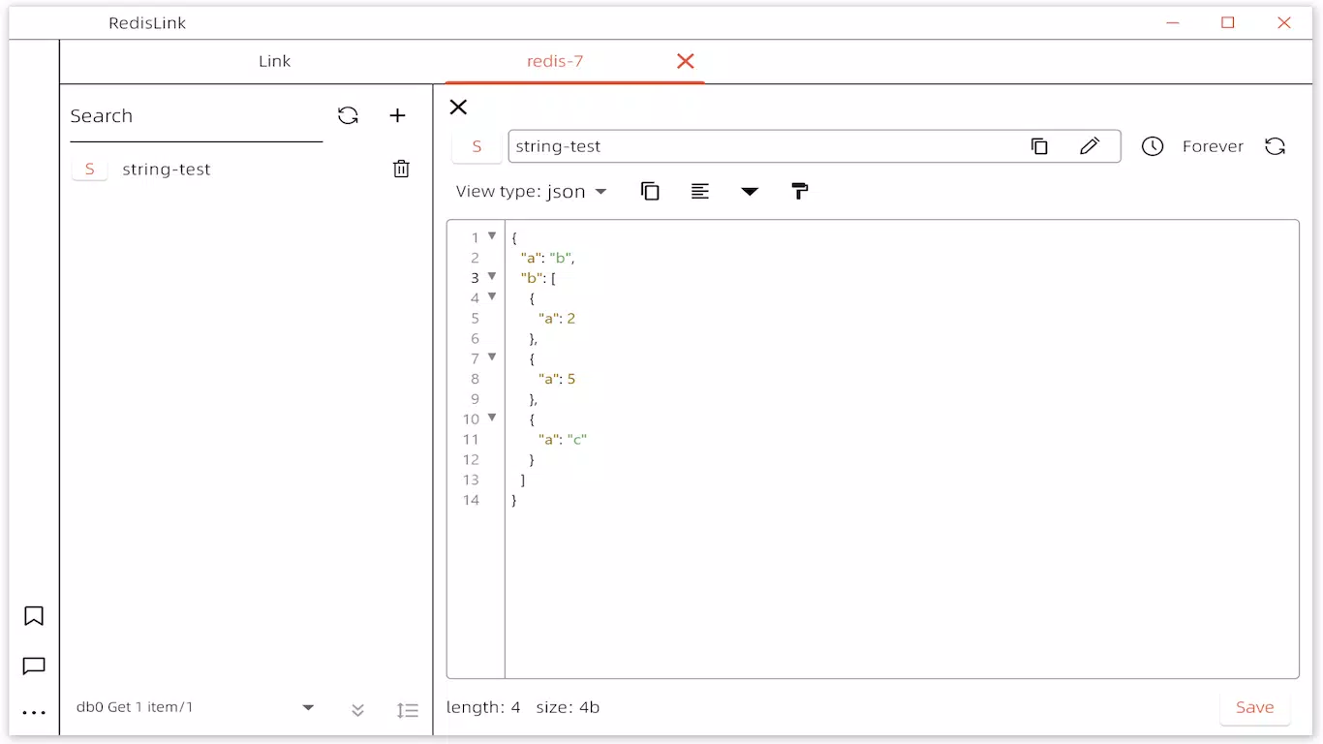1323x744 pixels.
Task: Rename key using the pencil icon
Action: (x=1090, y=146)
